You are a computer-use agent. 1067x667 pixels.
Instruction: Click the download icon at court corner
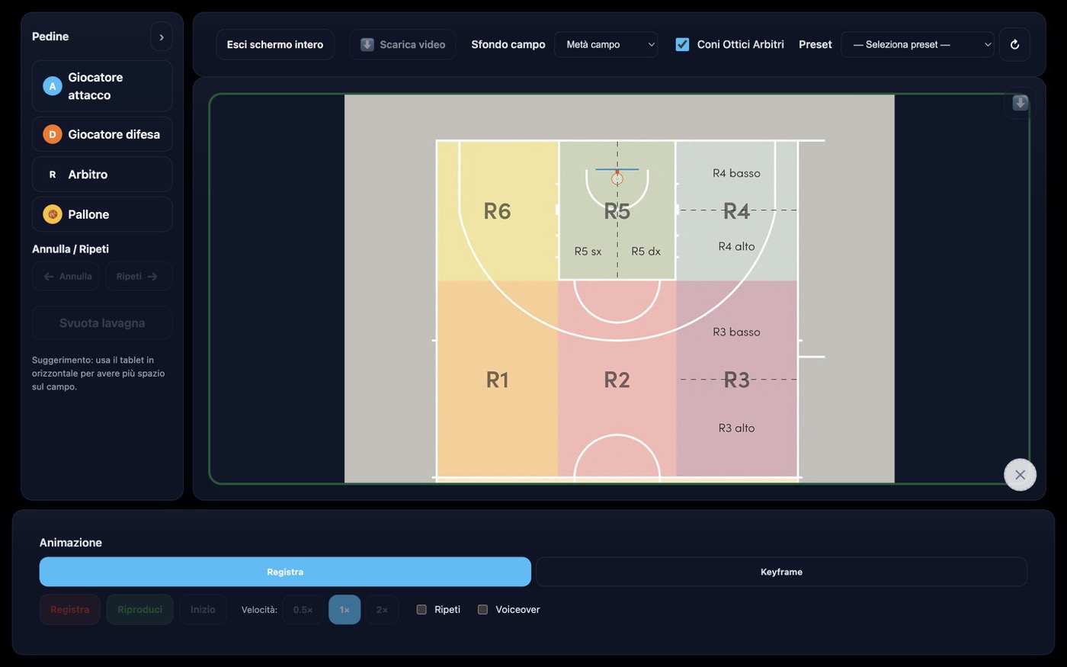[1020, 103]
